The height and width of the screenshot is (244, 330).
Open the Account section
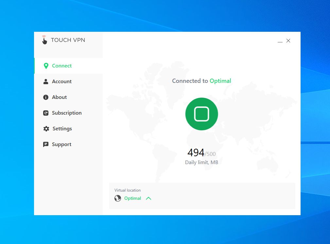tap(62, 81)
